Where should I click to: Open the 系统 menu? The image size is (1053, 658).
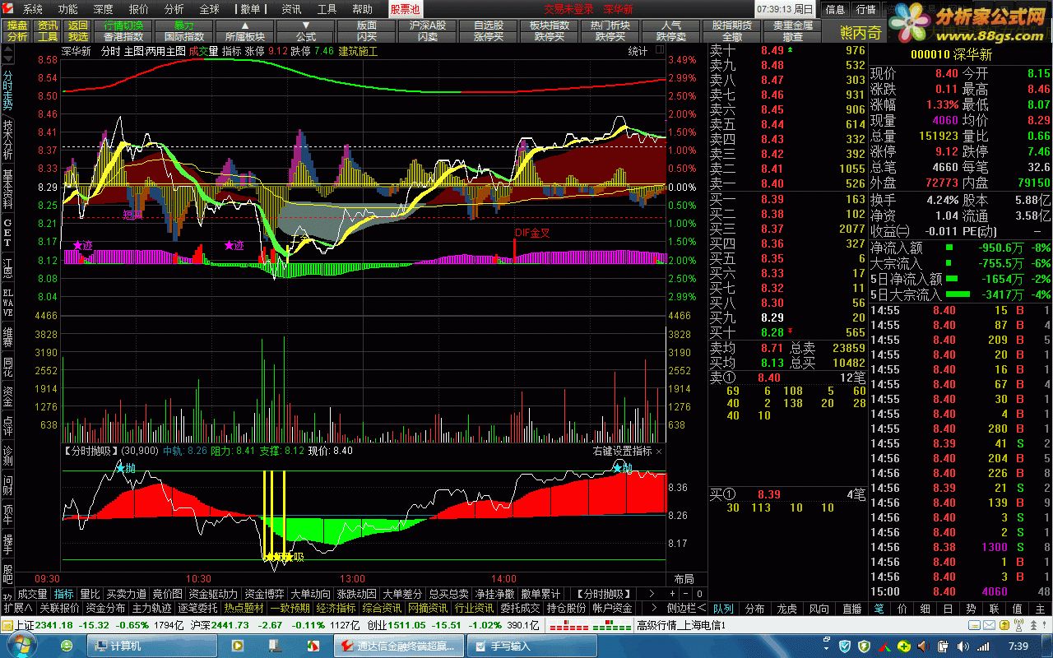click(33, 9)
